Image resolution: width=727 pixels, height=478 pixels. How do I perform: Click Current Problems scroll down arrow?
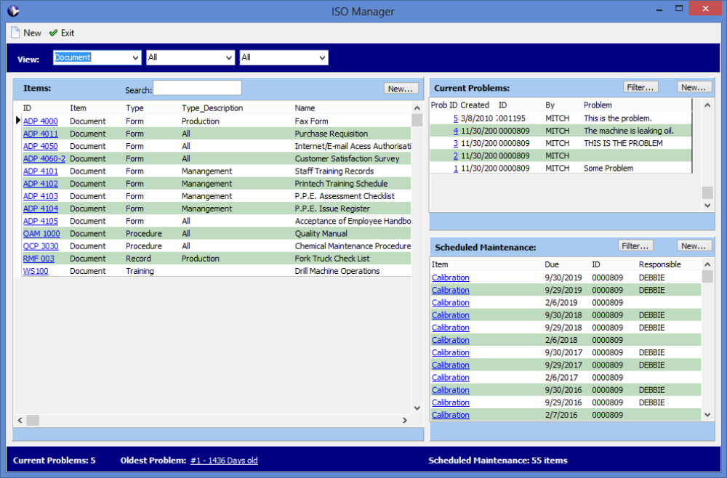(707, 205)
